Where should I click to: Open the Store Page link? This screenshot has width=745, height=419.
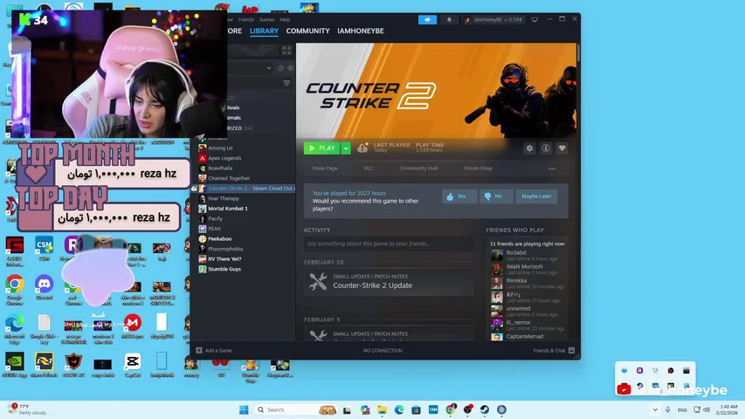pos(325,168)
